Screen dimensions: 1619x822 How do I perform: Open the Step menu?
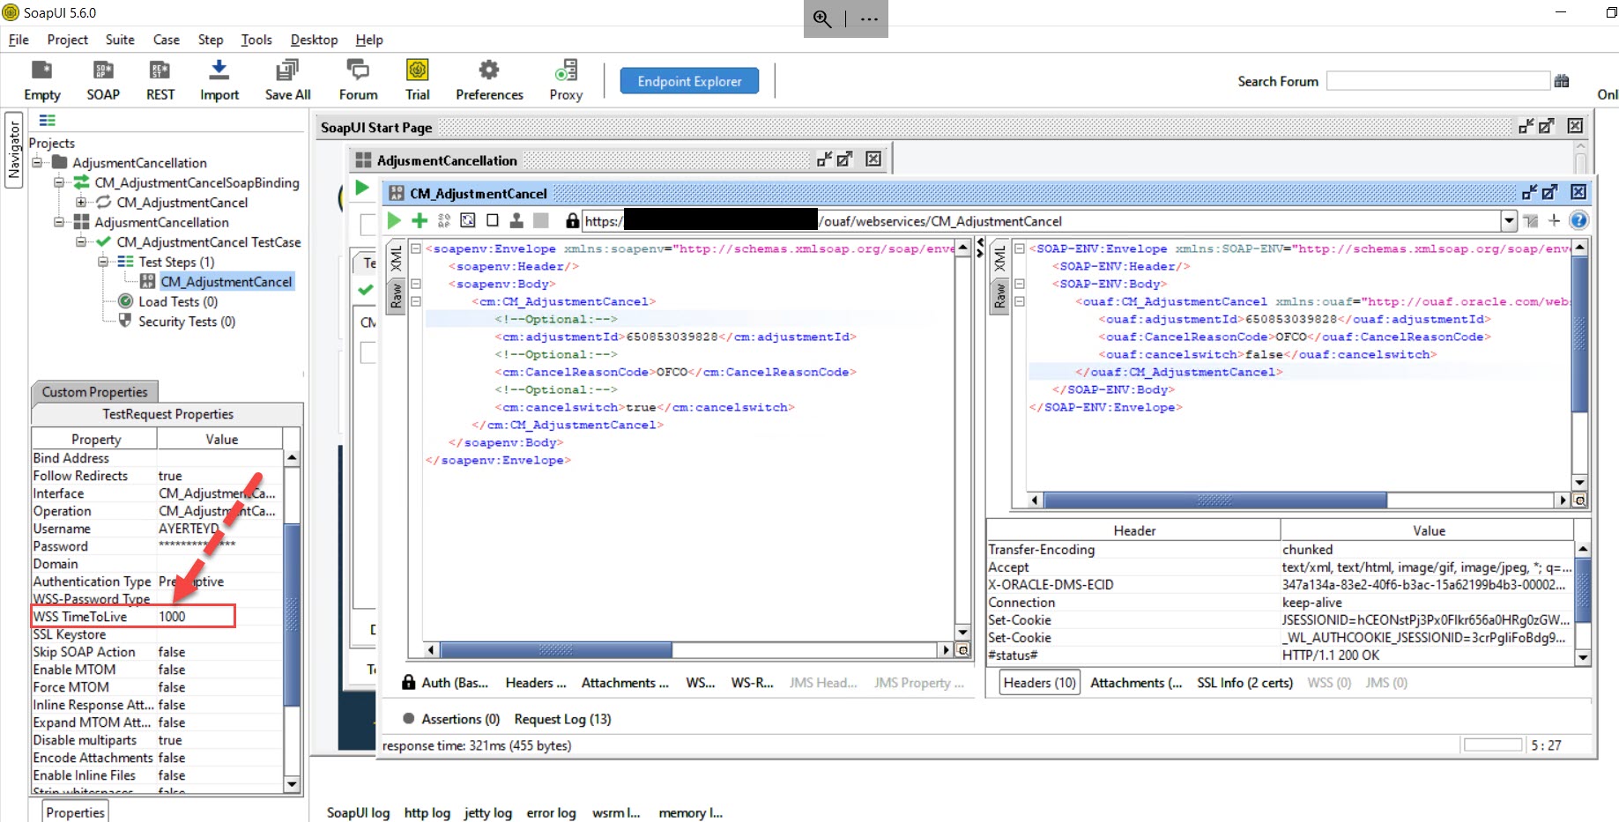(211, 40)
